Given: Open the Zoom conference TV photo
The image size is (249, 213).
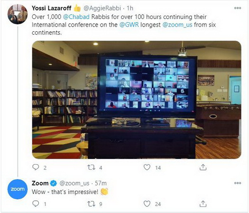Looking at the screenshot, I should pyautogui.click(x=137, y=100).
